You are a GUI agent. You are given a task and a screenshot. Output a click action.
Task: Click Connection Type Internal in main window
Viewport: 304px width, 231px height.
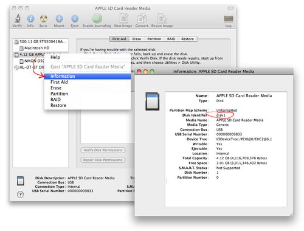(74, 187)
